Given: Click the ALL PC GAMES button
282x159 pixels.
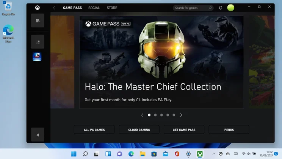Looking at the screenshot, I should [94, 129].
